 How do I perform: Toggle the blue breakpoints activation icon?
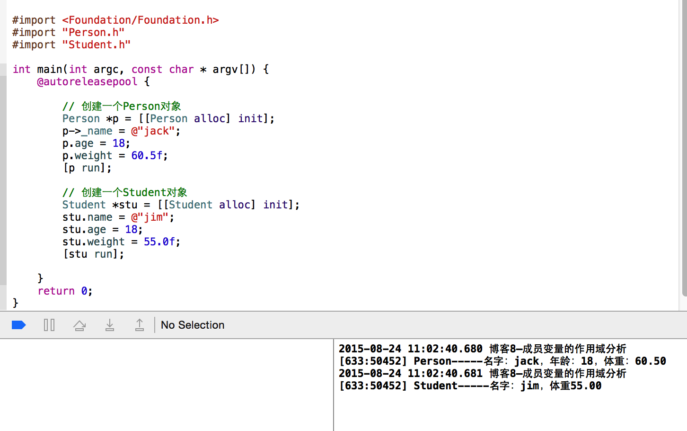(18, 325)
